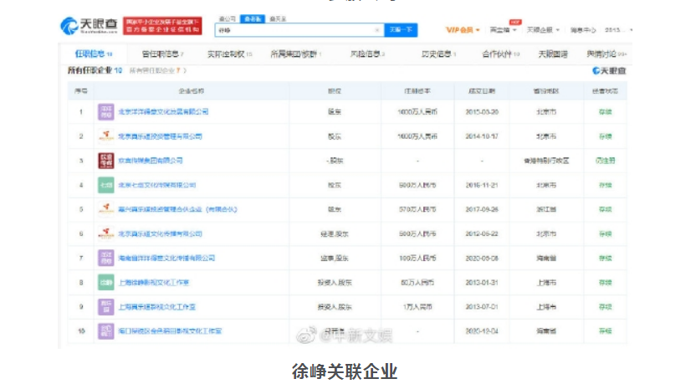The width and height of the screenshot is (696, 384).
Task: Click the 1万人民币 capital cell in row 9
Action: pos(417,307)
